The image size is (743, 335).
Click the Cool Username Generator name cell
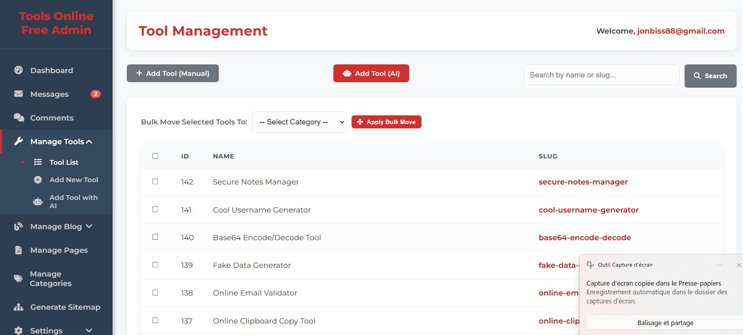[262, 210]
